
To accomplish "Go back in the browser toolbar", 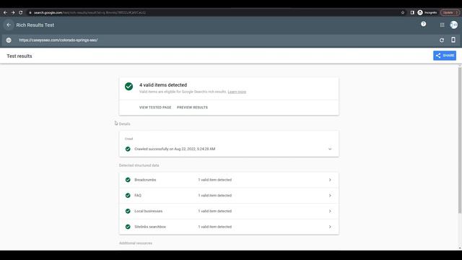I will 5,13.
